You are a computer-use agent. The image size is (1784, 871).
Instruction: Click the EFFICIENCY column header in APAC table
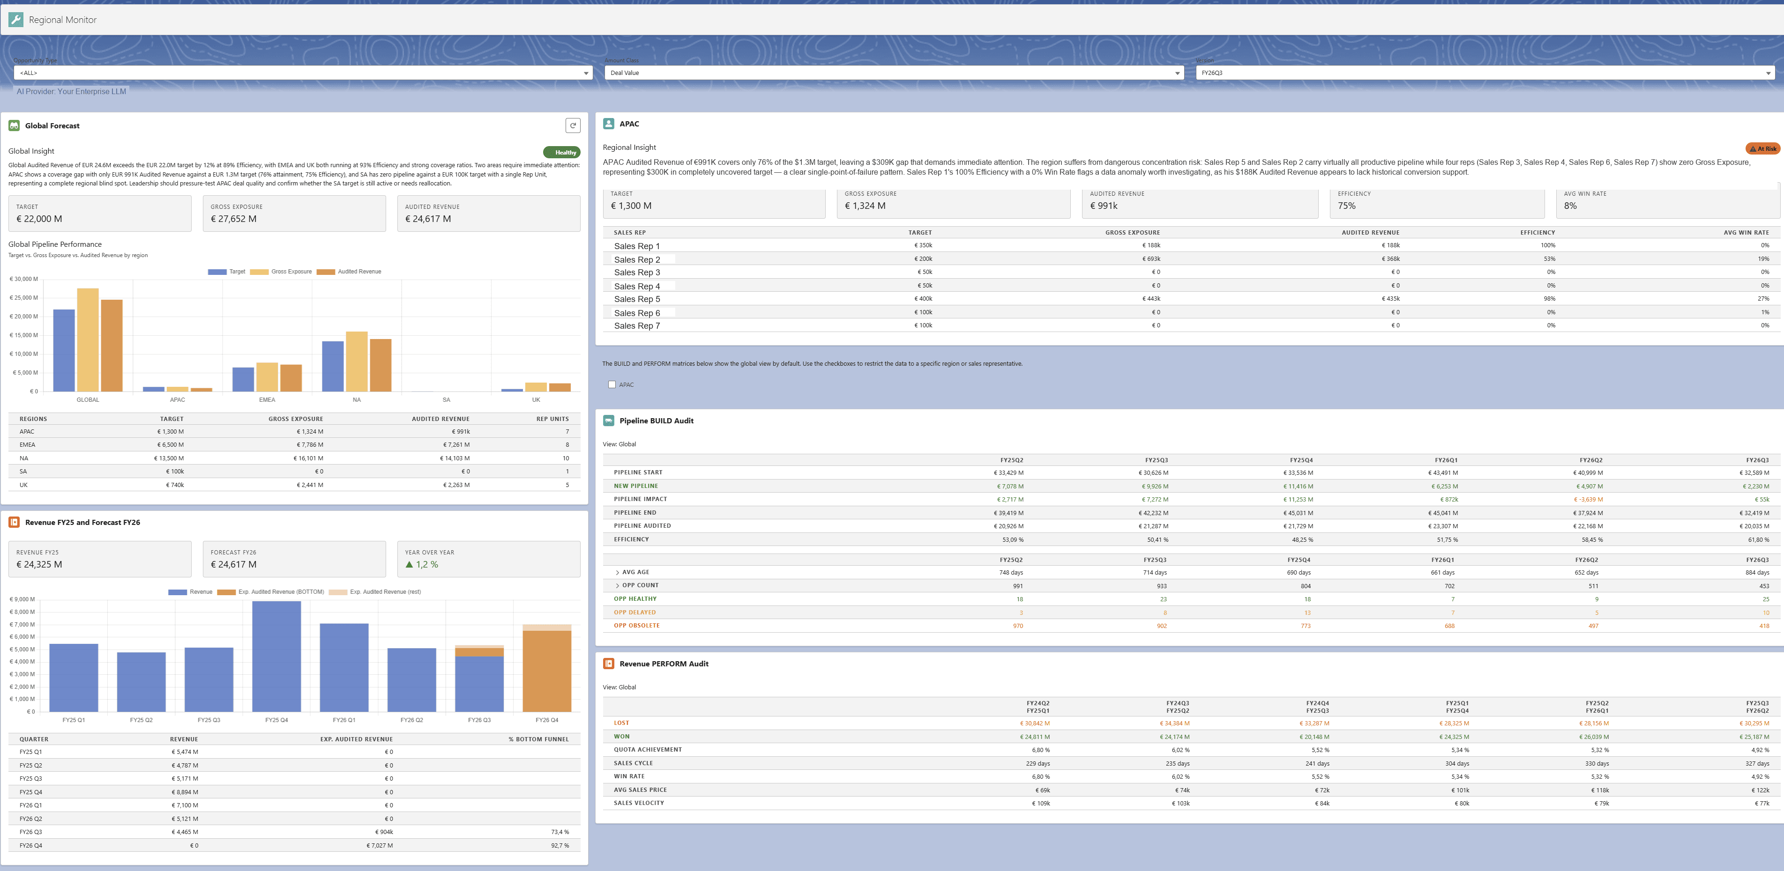coord(1538,232)
